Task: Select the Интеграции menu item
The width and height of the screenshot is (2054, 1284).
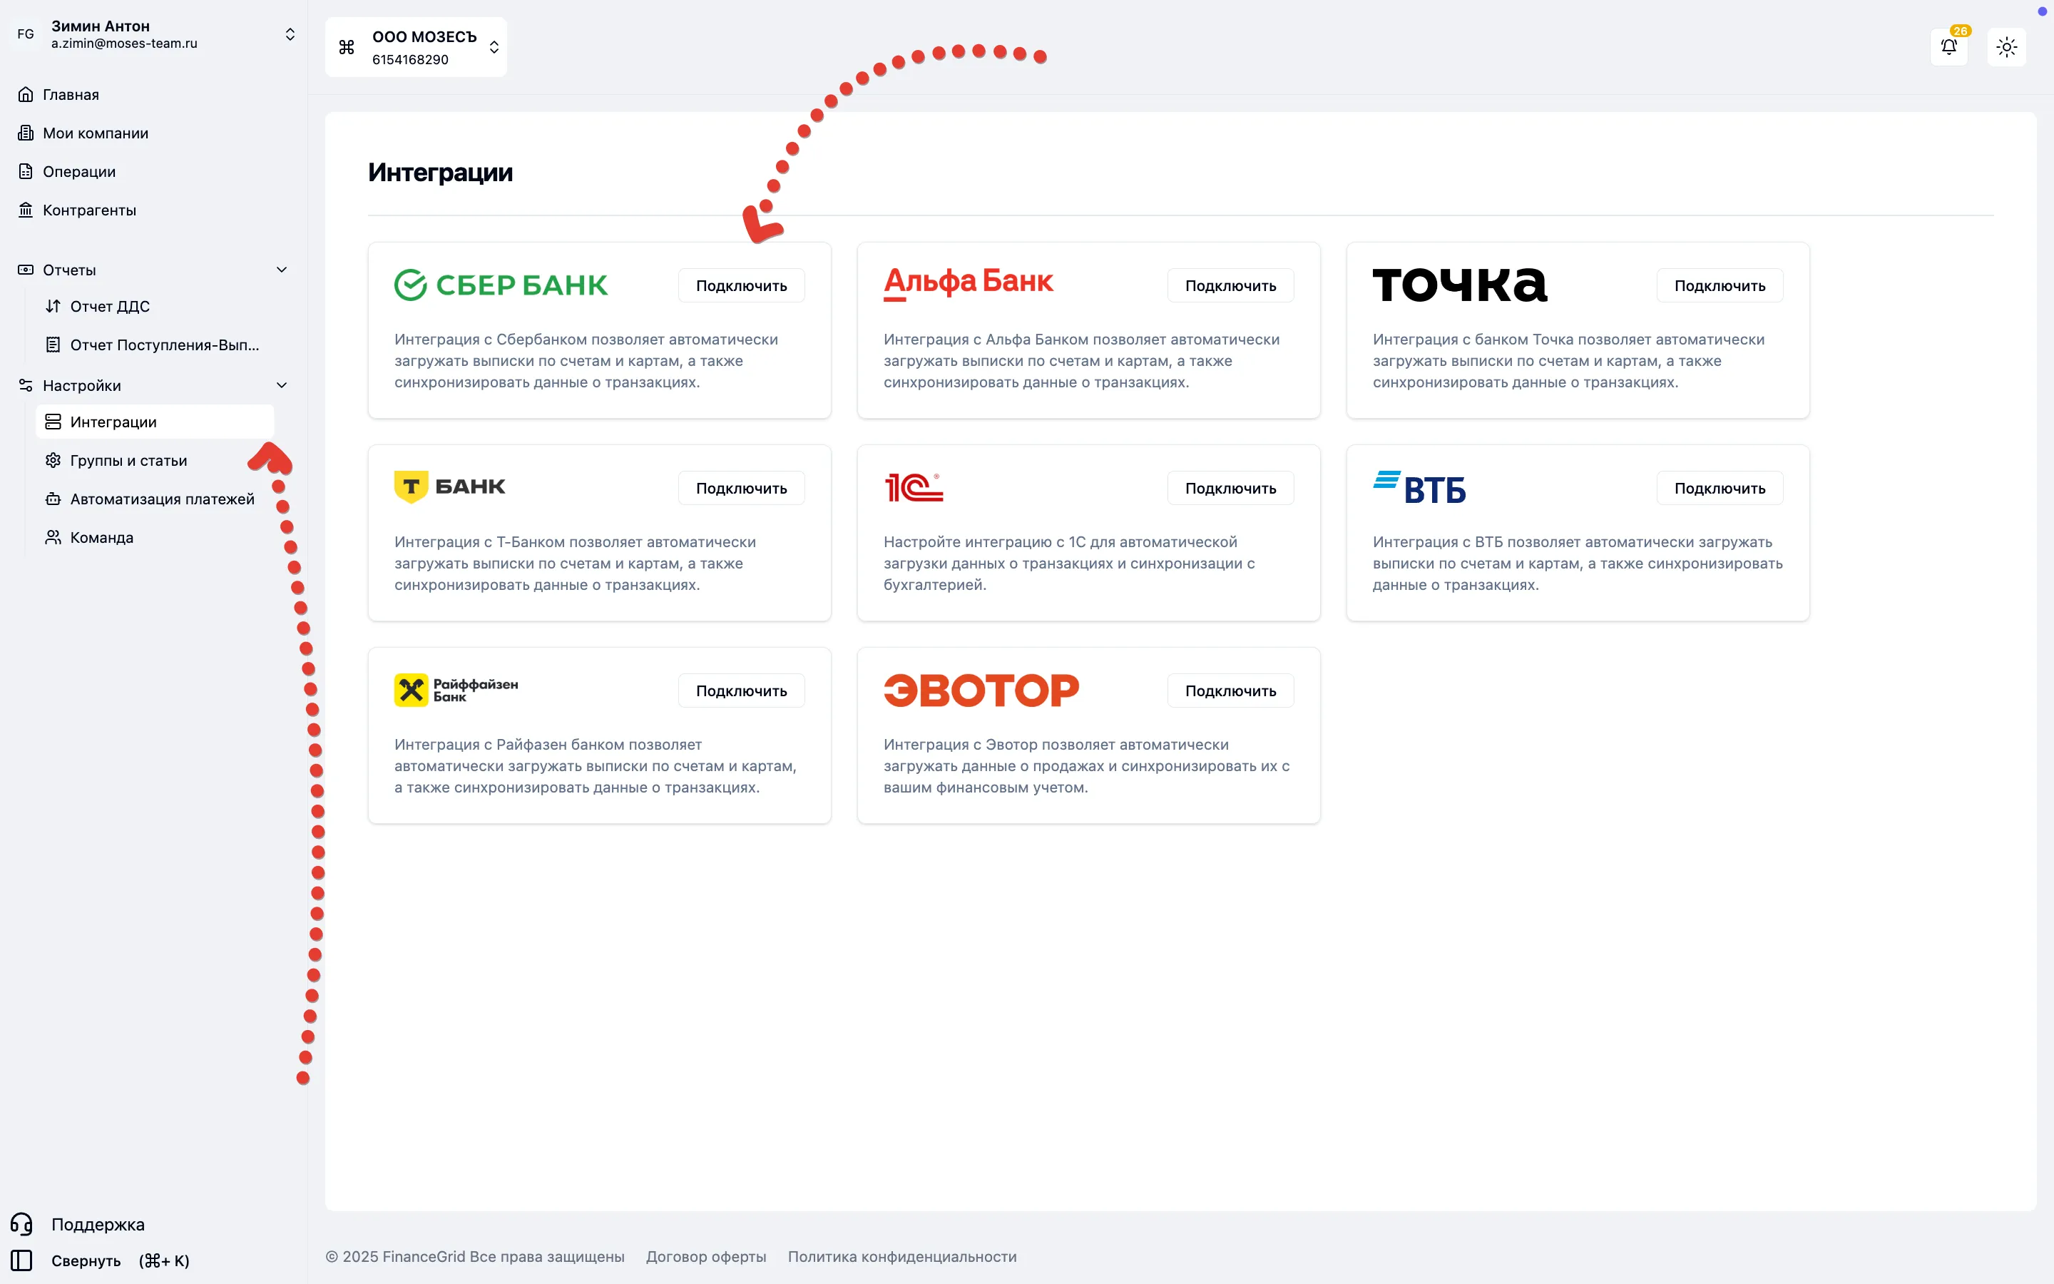Action: coord(155,422)
